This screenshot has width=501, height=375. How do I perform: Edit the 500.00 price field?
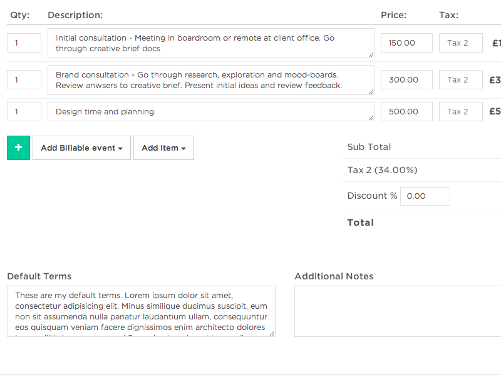click(x=406, y=111)
